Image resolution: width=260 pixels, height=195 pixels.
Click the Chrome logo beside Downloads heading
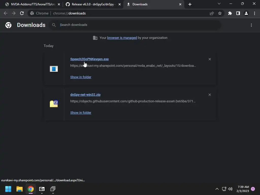point(8,25)
